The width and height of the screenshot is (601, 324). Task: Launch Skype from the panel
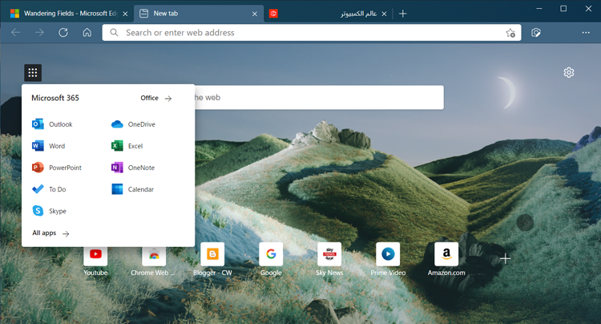(x=49, y=211)
